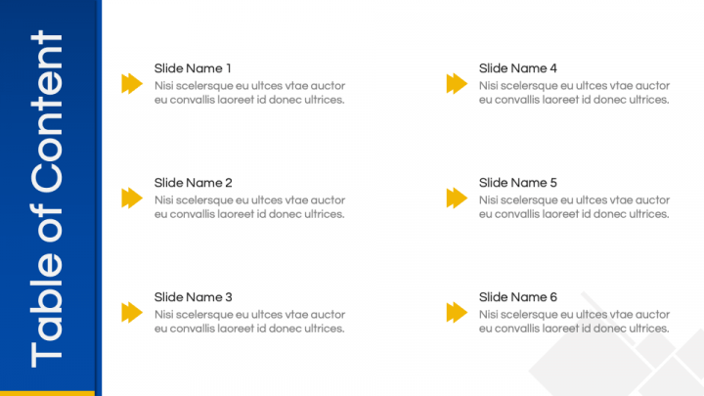The width and height of the screenshot is (704, 396).
Task: Select the Slide Name 3 heading
Action: click(193, 297)
